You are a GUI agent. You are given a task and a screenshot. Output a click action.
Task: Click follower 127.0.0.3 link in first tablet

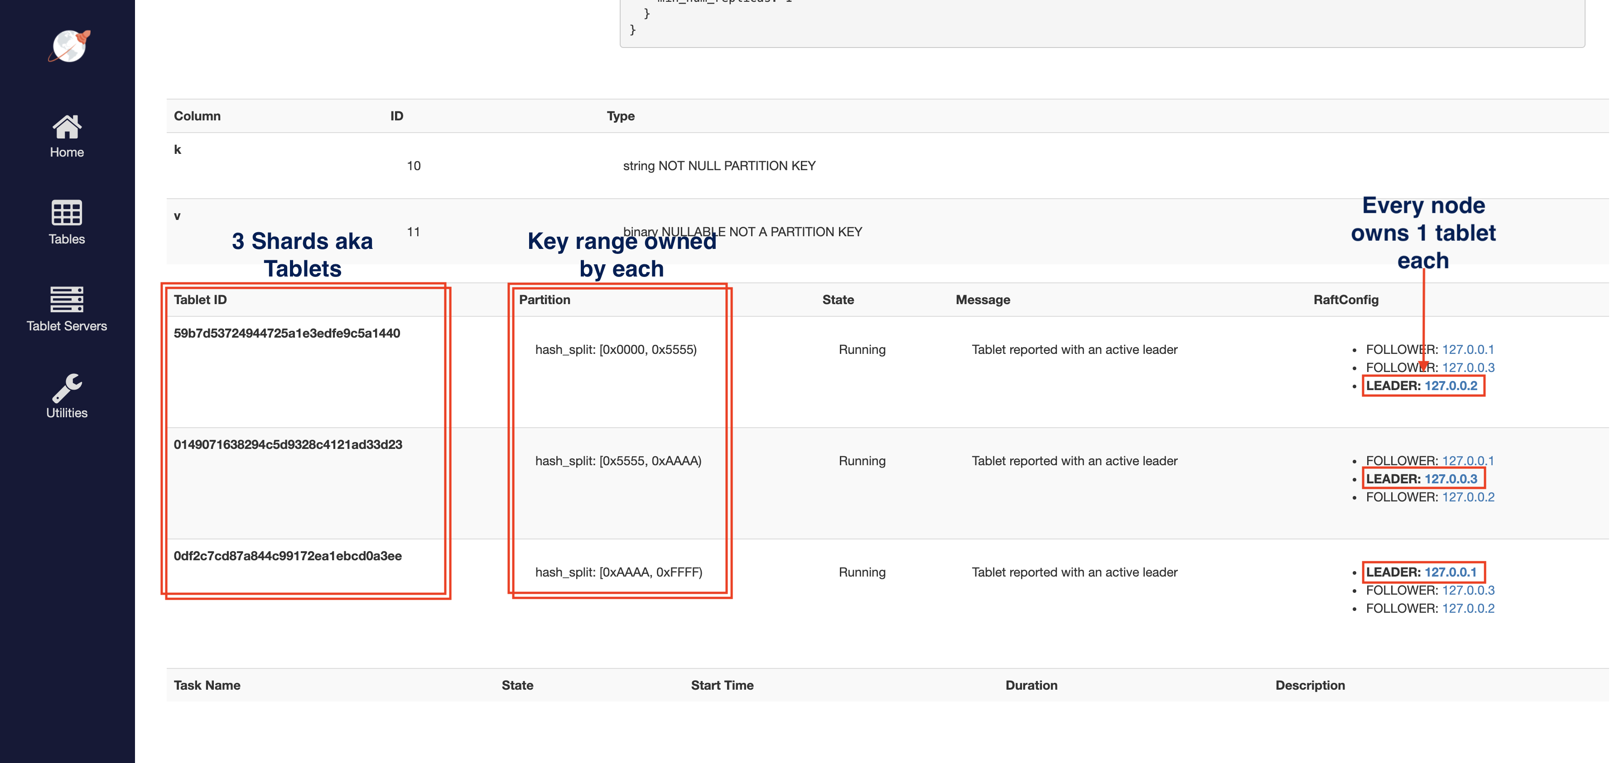click(x=1468, y=368)
